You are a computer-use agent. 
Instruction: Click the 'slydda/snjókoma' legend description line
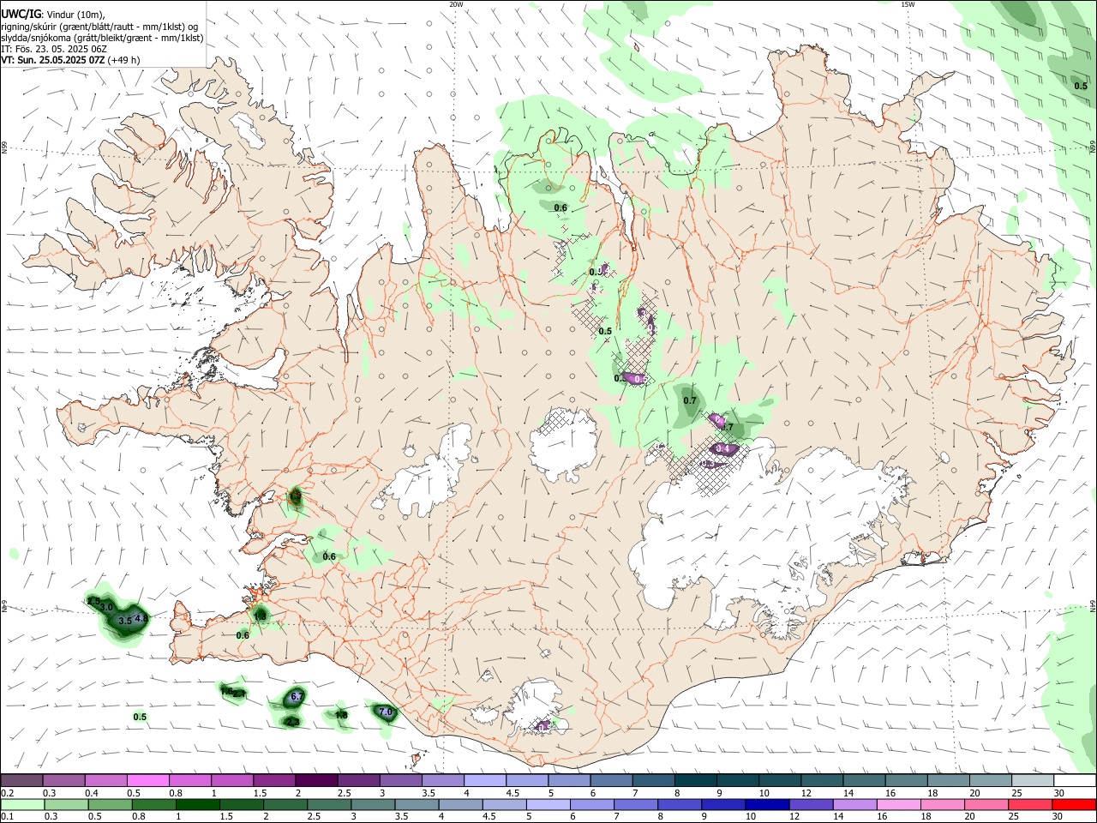pyautogui.click(x=102, y=38)
